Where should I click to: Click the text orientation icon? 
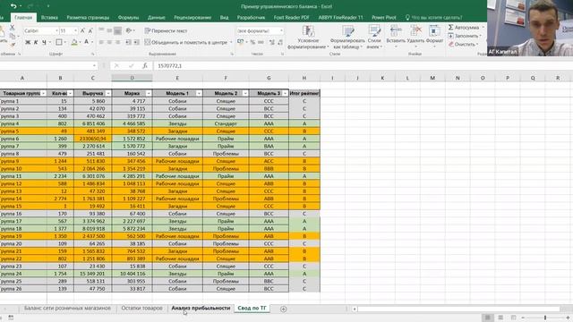pos(129,30)
